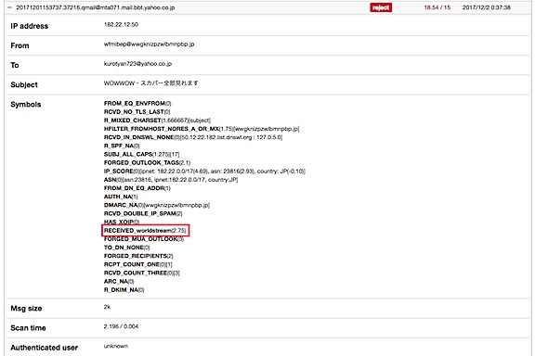Click the Scan time value 2.196 / 0.004
Screen dimensions: 535x356
pyautogui.click(x=121, y=326)
